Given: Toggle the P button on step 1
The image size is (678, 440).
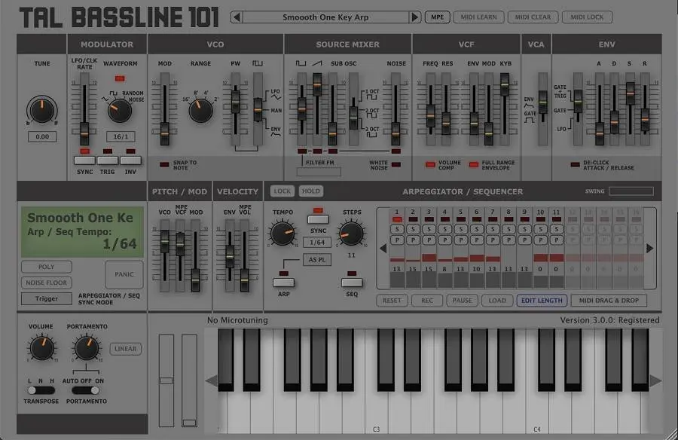Looking at the screenshot, I should tap(397, 240).
